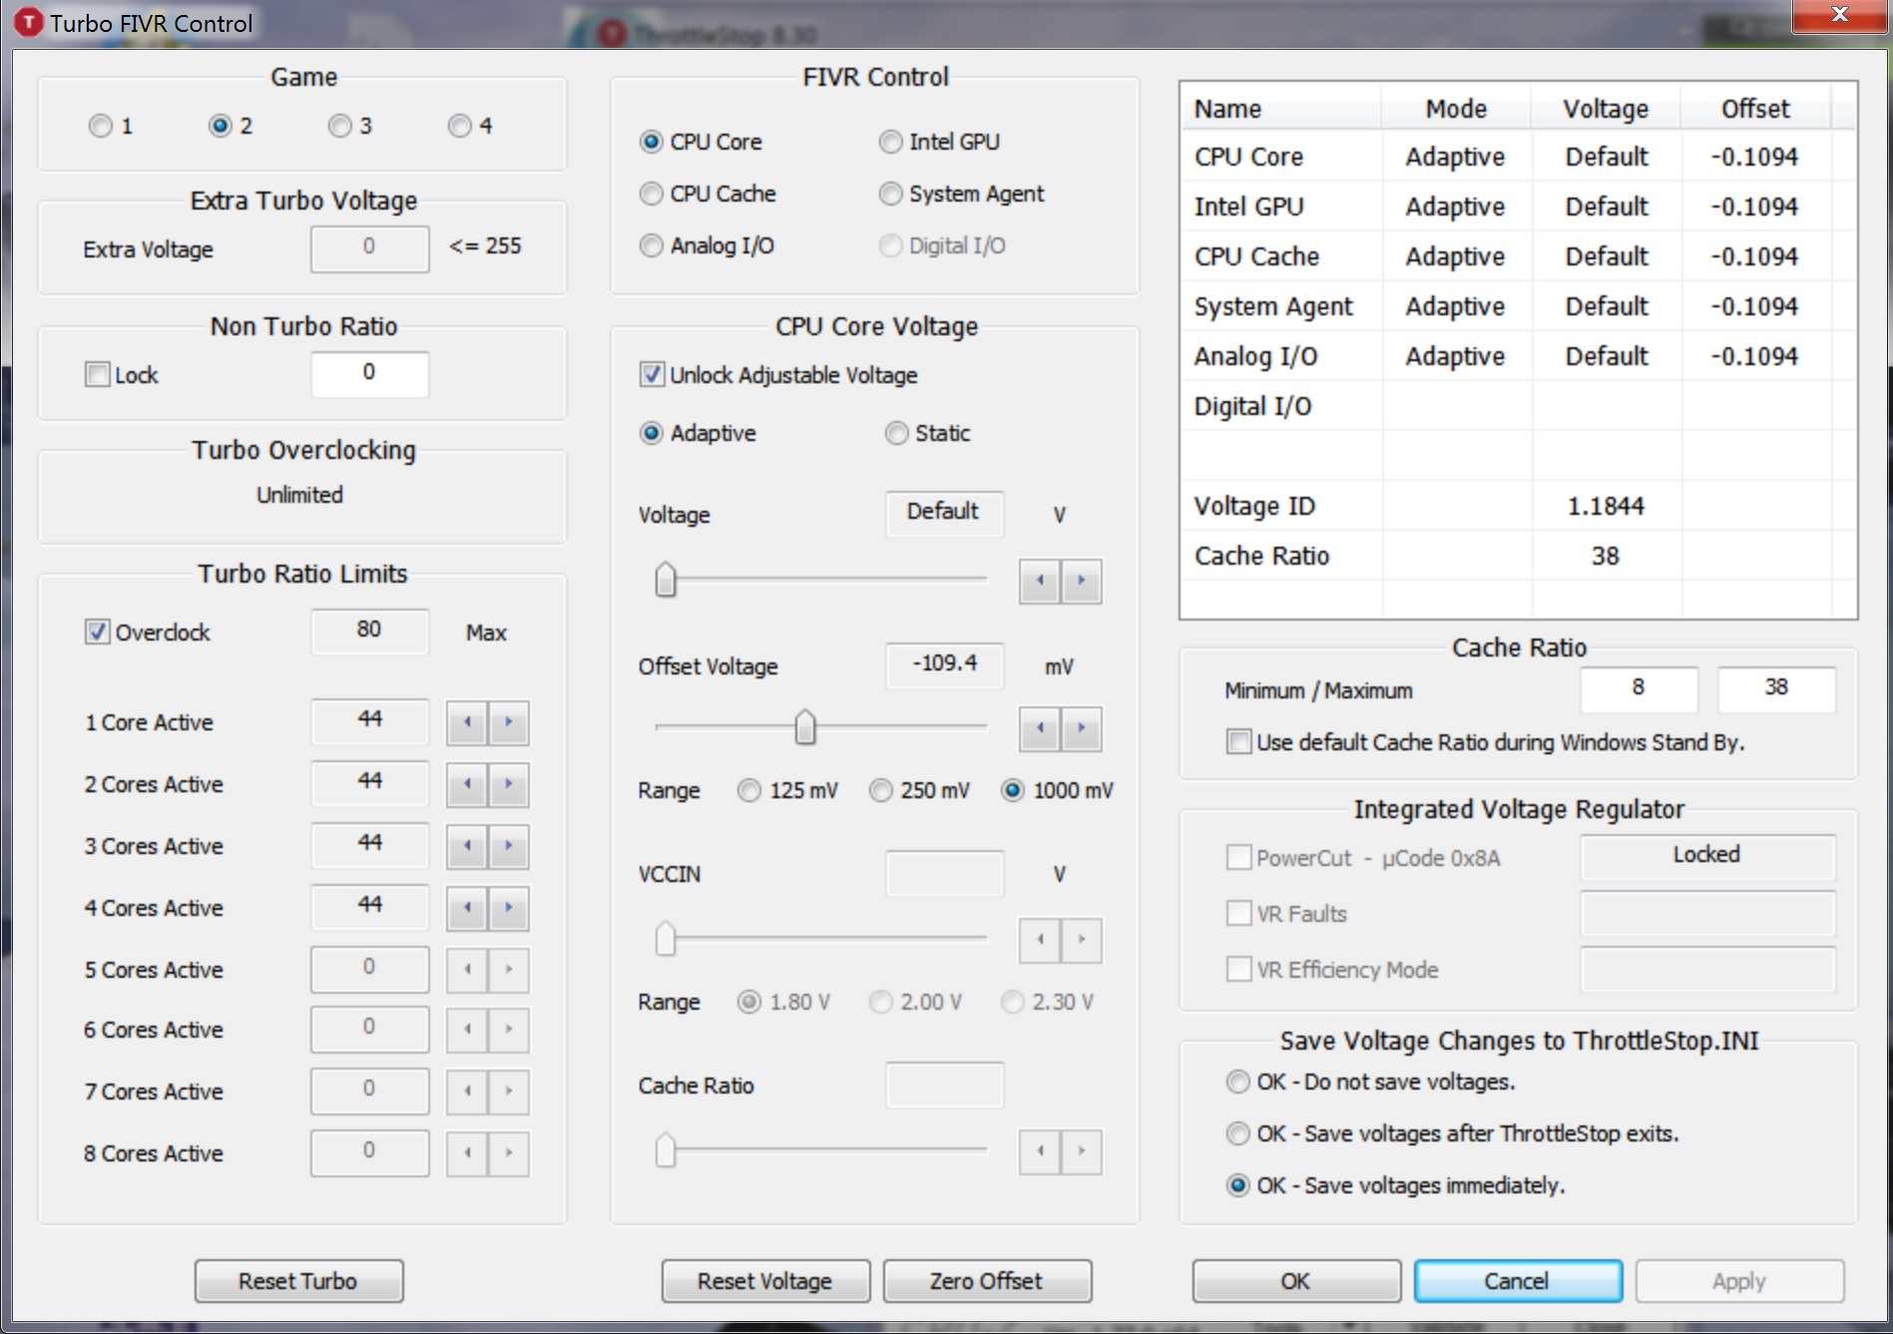Click left arrow of Offset Voltage slider
1893x1334 pixels.
click(1040, 728)
